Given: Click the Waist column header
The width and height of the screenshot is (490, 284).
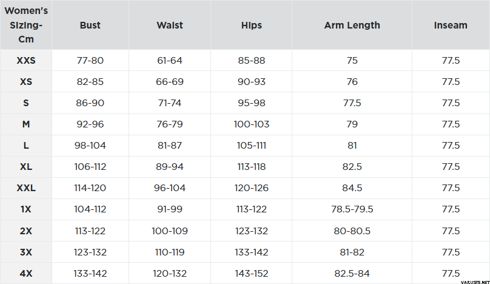Looking at the screenshot, I should coord(170,25).
